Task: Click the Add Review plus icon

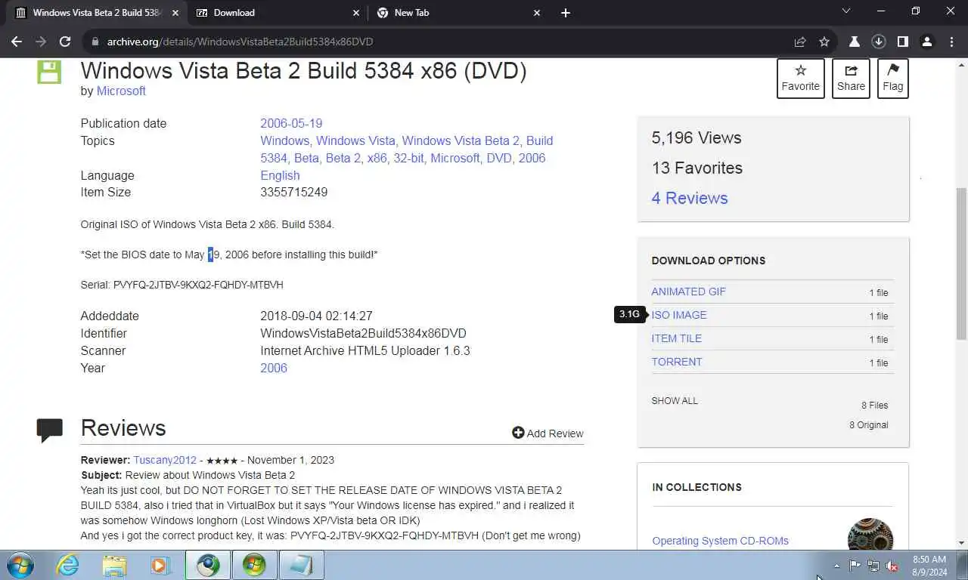Action: tap(518, 433)
